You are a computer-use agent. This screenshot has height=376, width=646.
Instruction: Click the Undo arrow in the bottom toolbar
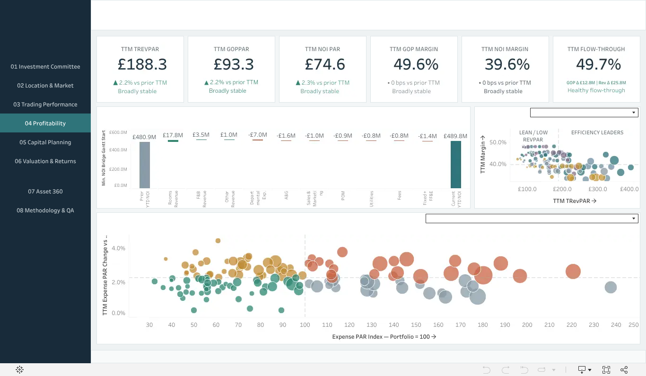coord(487,370)
